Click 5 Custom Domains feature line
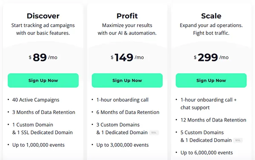This screenshot has width=255, height=160. (202, 132)
